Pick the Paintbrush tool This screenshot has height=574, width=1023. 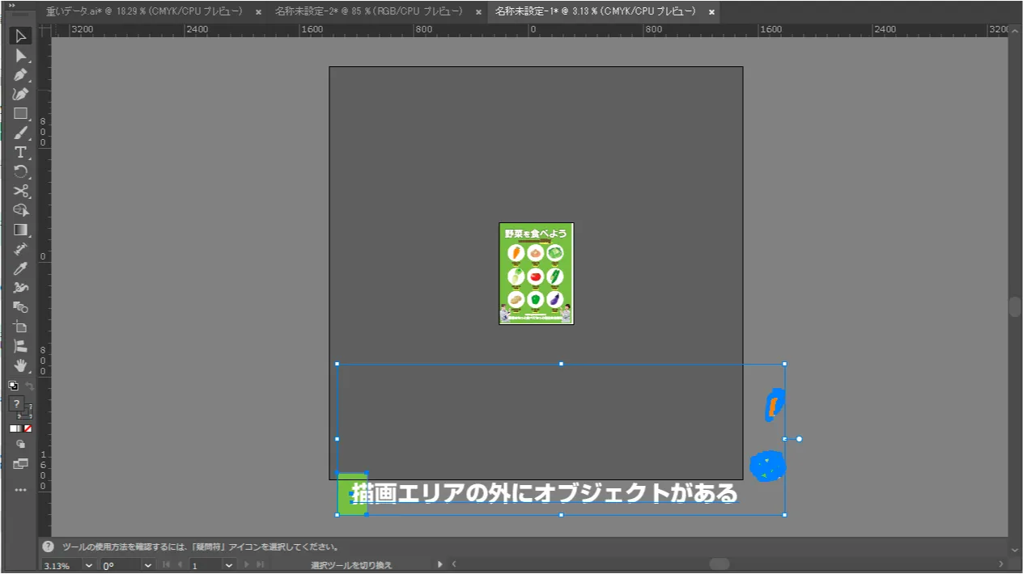coord(21,133)
